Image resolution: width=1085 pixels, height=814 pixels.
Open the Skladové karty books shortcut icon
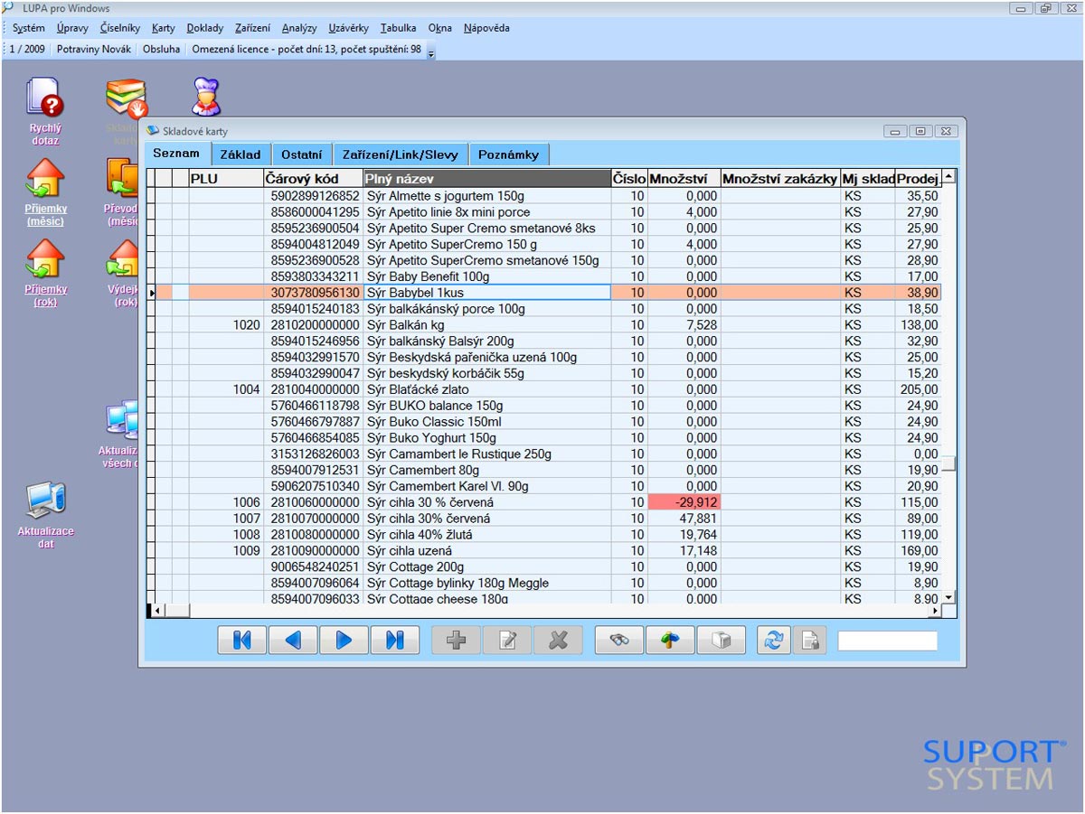click(127, 98)
